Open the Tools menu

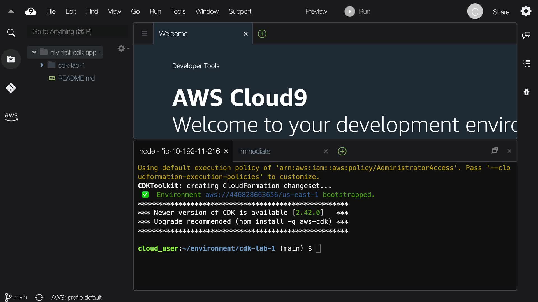tap(178, 11)
